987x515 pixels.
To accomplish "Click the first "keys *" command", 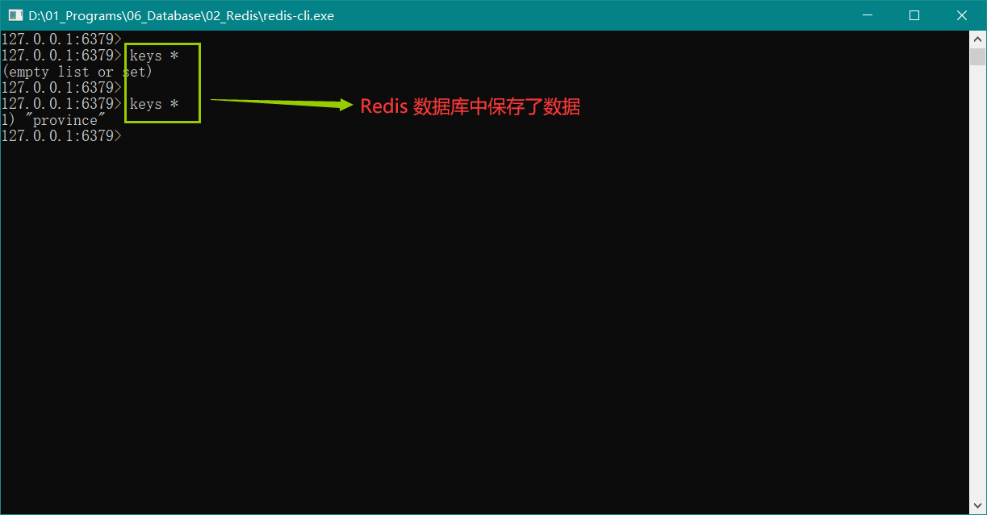I will 153,56.
